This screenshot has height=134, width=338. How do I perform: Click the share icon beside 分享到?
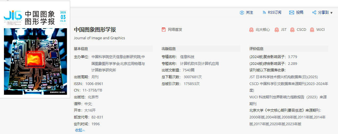[314, 12]
